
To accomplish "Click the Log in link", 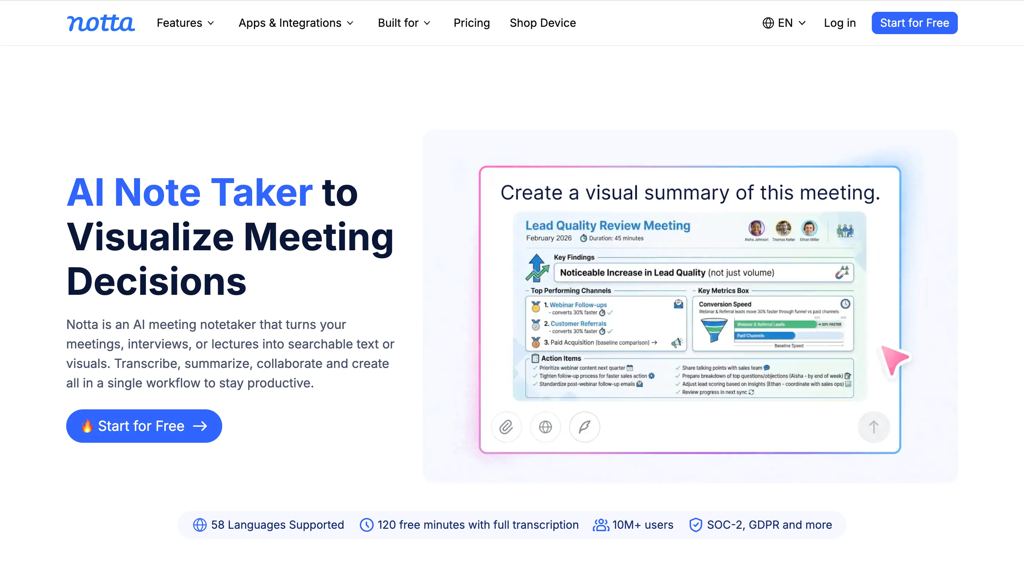I will 840,23.
